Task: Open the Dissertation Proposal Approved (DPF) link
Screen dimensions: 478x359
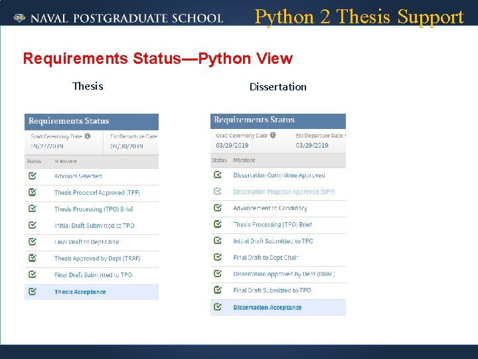Action: click(x=284, y=191)
